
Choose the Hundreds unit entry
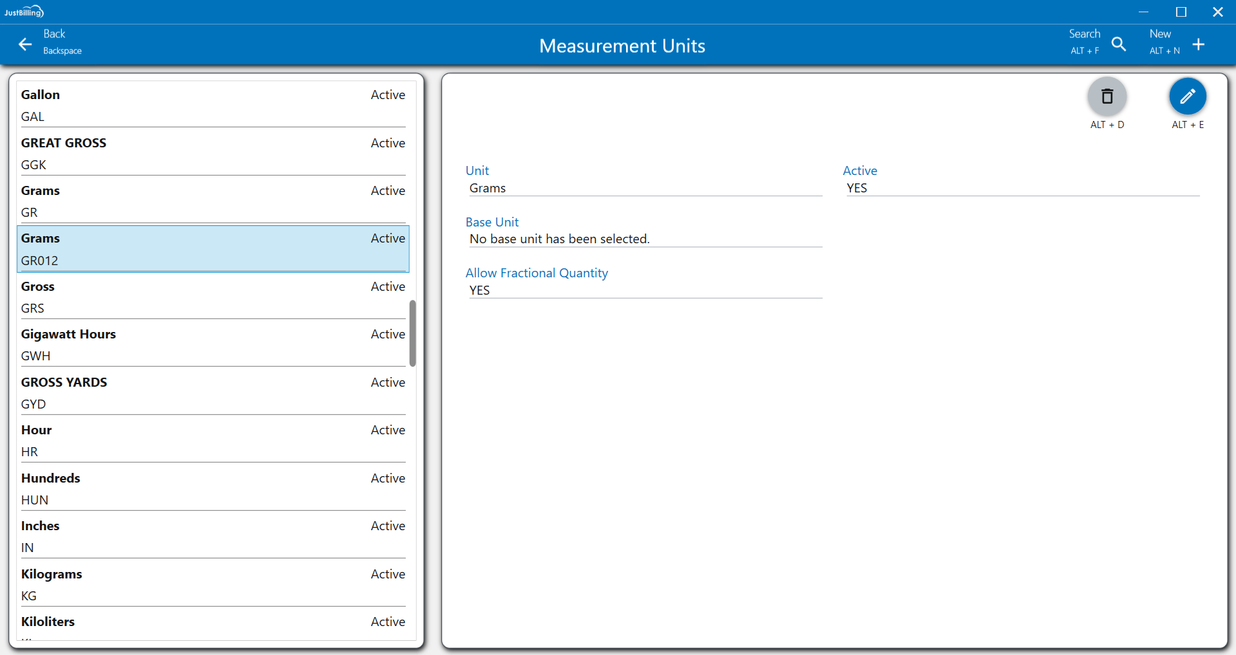pyautogui.click(x=213, y=488)
